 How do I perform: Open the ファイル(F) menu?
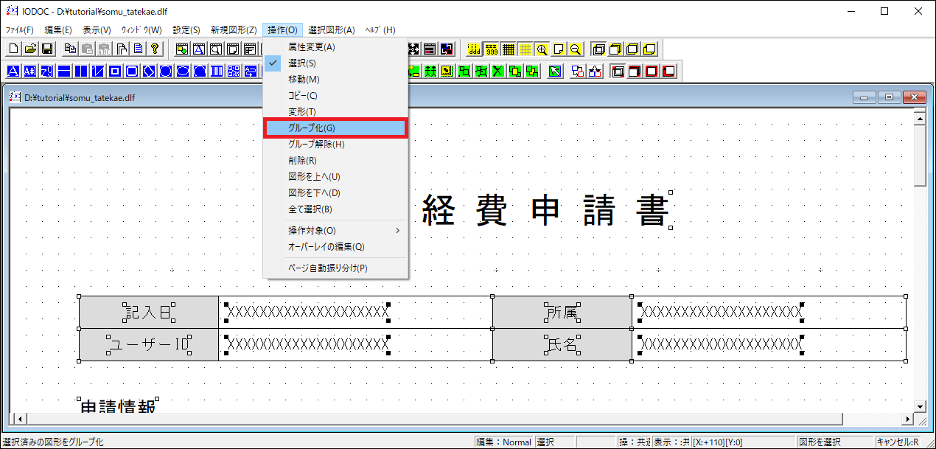[20, 30]
